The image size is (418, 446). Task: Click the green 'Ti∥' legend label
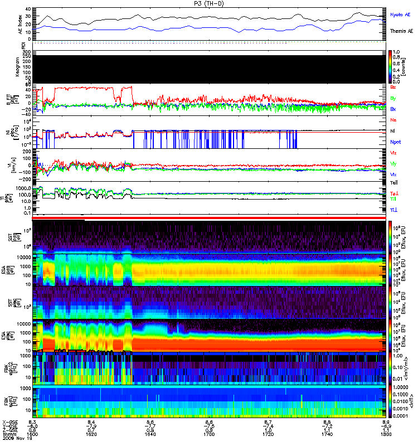point(393,199)
